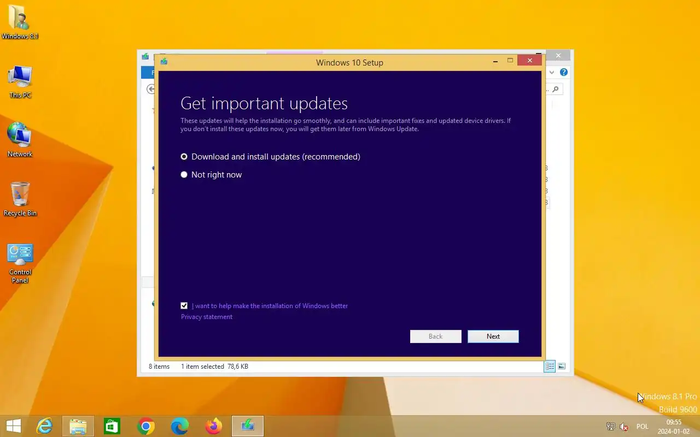Click the network tray icon
Image resolution: width=700 pixels, height=437 pixels.
611,427
